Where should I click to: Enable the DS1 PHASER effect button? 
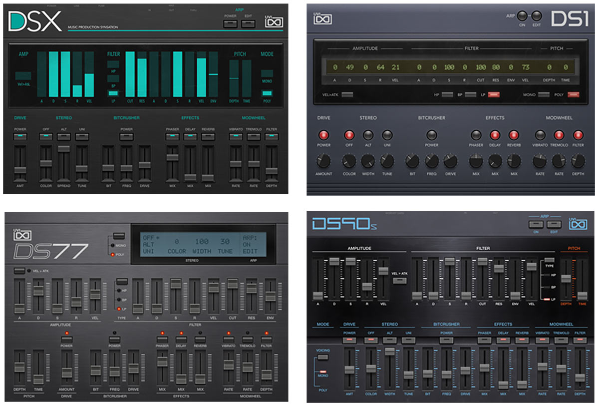click(x=476, y=135)
